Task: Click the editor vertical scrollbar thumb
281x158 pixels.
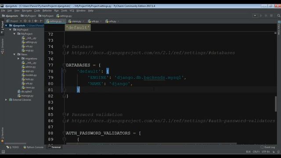Action: (x=276, y=104)
